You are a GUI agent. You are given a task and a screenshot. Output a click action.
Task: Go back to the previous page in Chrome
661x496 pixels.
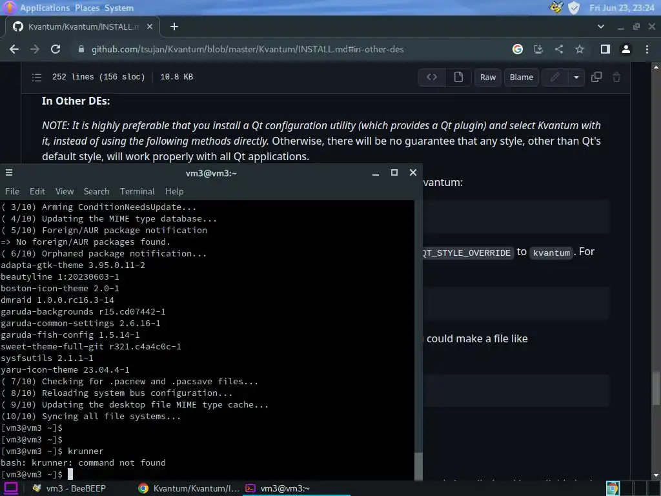(x=14, y=49)
